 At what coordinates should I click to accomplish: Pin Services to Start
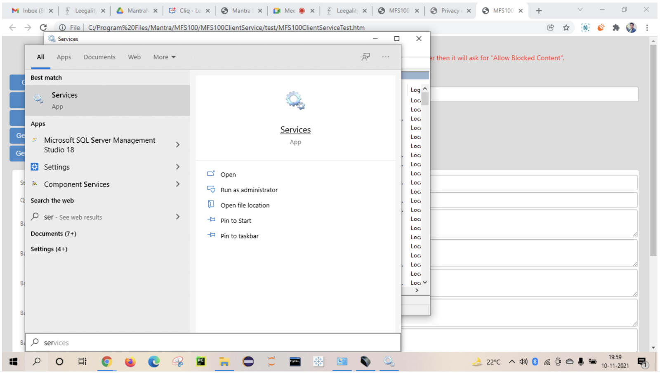coord(236,220)
